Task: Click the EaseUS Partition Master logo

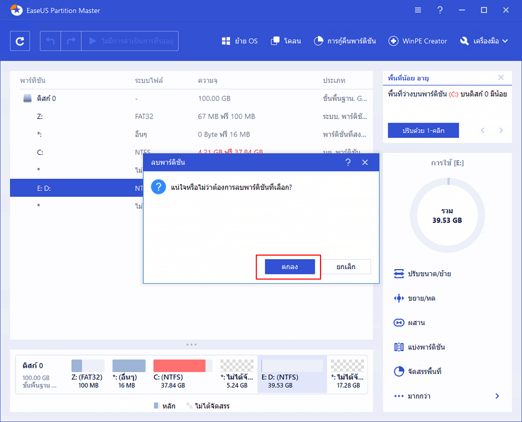Action: 16,10
